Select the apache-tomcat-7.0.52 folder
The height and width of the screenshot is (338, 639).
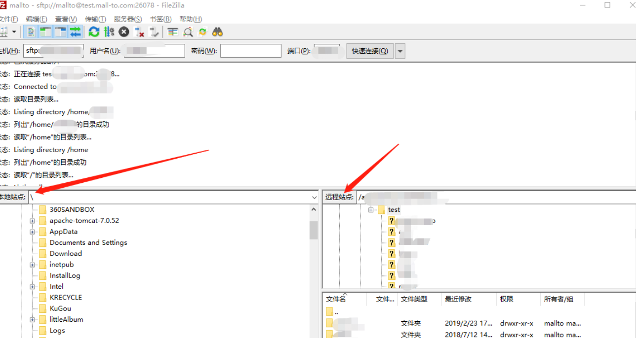coord(84,221)
